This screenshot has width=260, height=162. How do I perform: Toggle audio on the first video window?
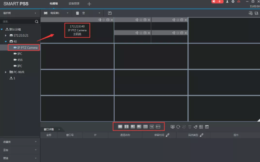click(x=99, y=20)
